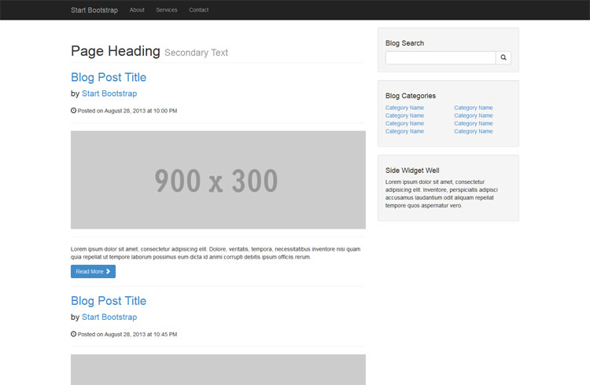
Task: Open the Services nav item
Action: click(167, 10)
